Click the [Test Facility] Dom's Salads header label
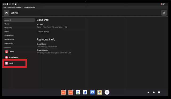Image resolution: width=171 pixels, height=99 pixels. [12, 7]
